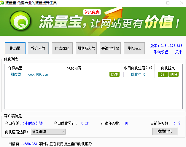186x147 pixels.
Task: Click the 0 IP daily total value
Action: click(85, 123)
